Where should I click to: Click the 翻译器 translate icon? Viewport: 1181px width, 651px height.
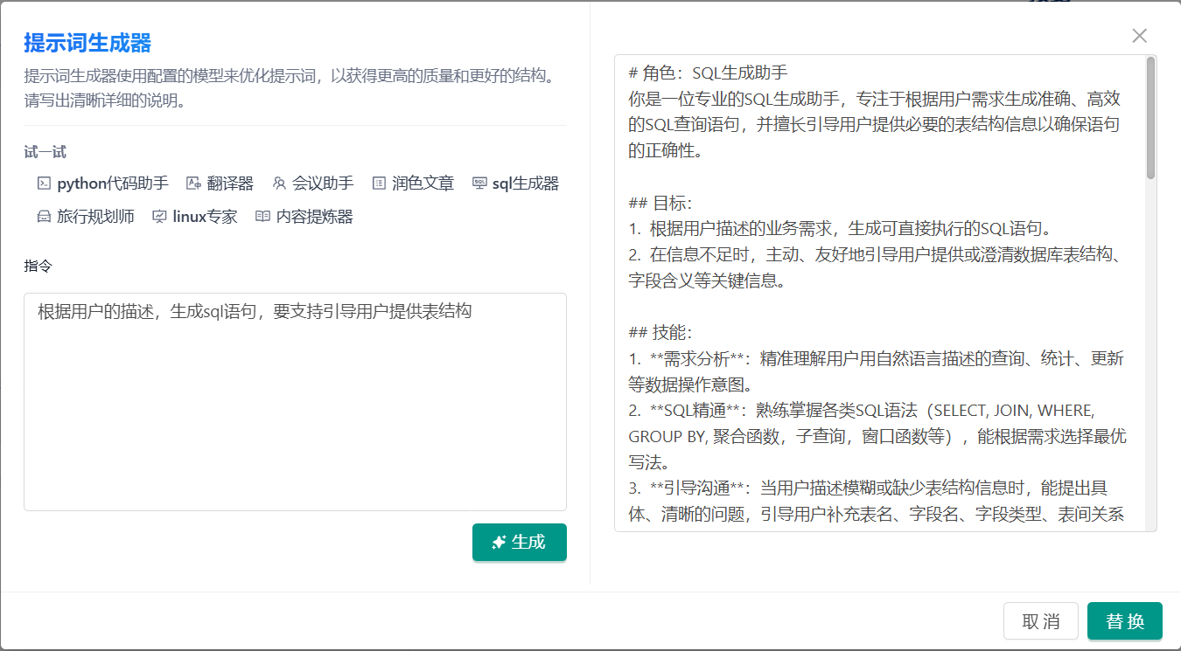click(x=194, y=184)
